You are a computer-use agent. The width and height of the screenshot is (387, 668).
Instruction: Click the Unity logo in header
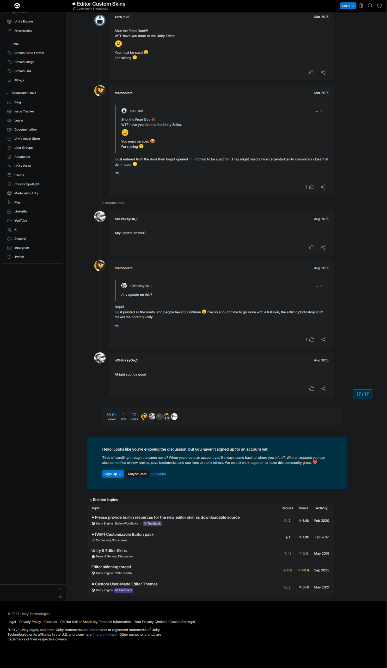[17, 5]
